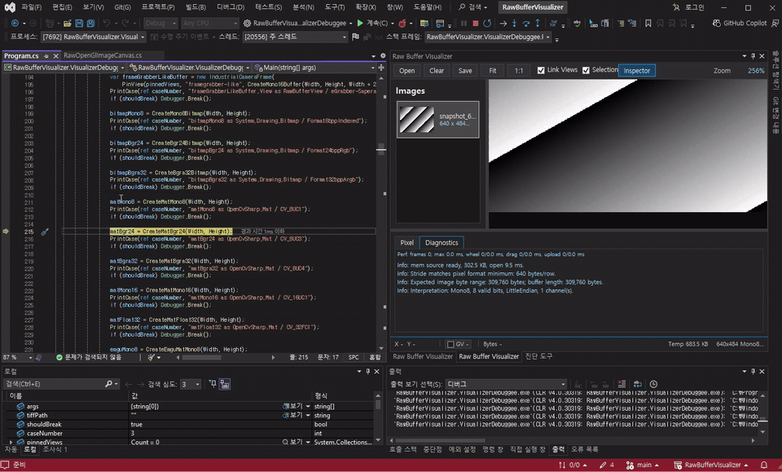The height and width of the screenshot is (472, 782).
Task: Click the Step Into down-arrow icon
Action: (x=514, y=24)
